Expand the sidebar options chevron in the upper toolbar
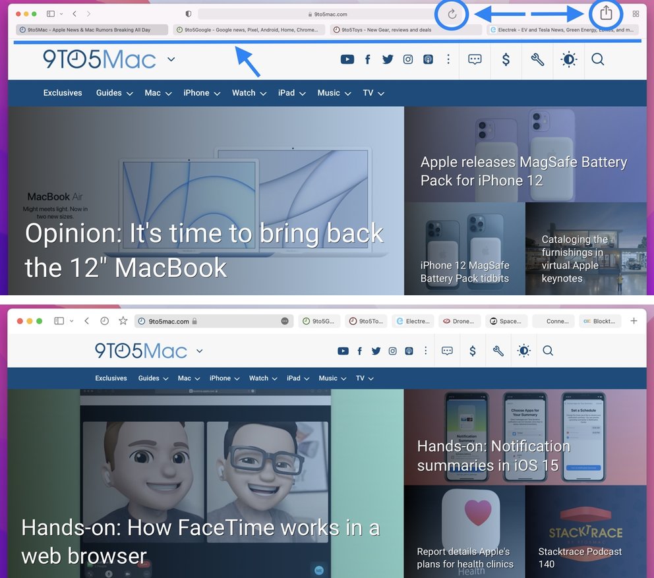Viewport: 654px width, 578px height. tap(61, 14)
